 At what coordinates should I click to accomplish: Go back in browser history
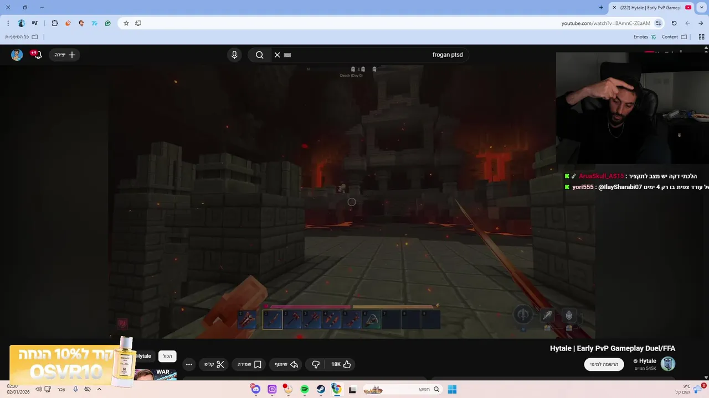point(687,23)
